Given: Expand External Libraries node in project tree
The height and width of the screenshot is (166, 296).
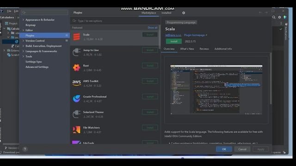Looking at the screenshot, I should tap(4, 50).
